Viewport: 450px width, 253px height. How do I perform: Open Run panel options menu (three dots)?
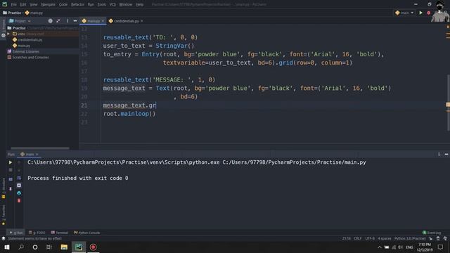(x=439, y=155)
